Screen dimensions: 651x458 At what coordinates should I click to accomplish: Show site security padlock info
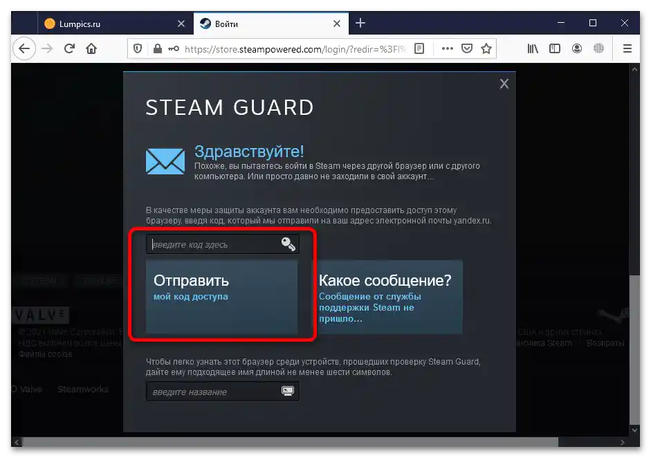tap(157, 48)
